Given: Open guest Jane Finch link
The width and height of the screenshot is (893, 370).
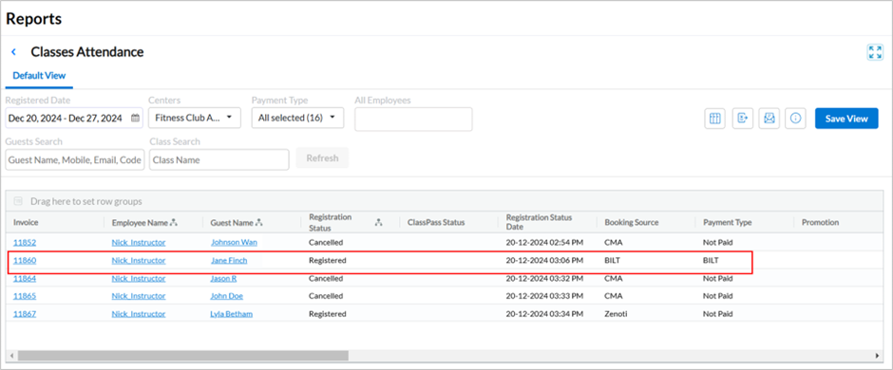Looking at the screenshot, I should pyautogui.click(x=229, y=260).
